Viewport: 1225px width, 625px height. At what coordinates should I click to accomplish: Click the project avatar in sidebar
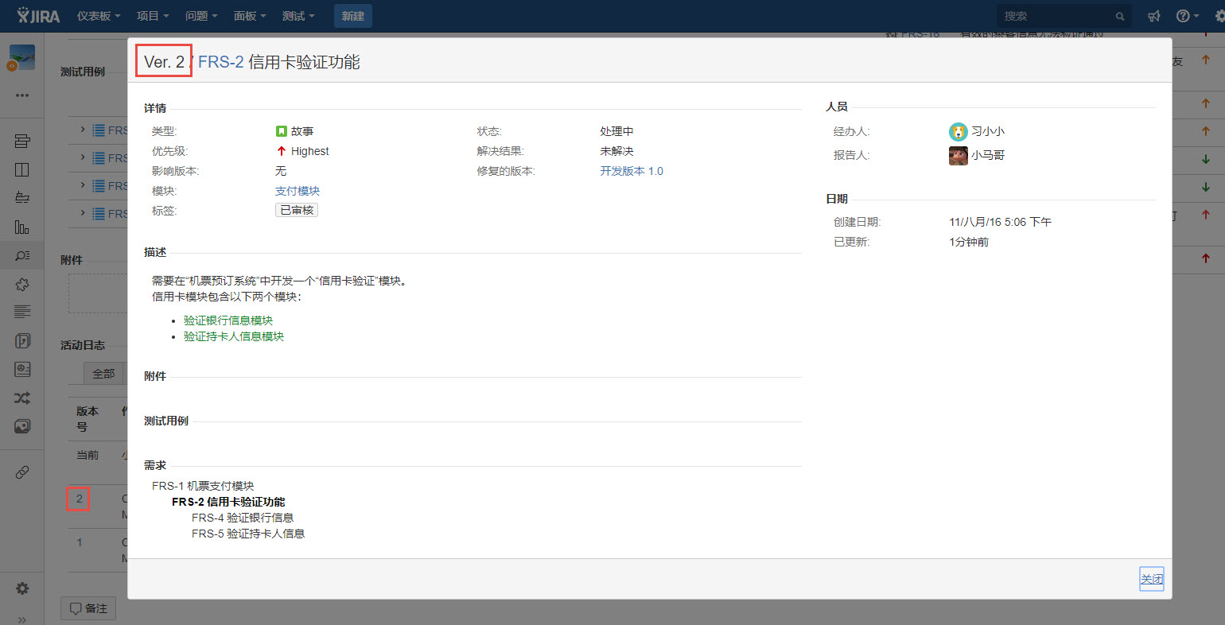pos(21,58)
